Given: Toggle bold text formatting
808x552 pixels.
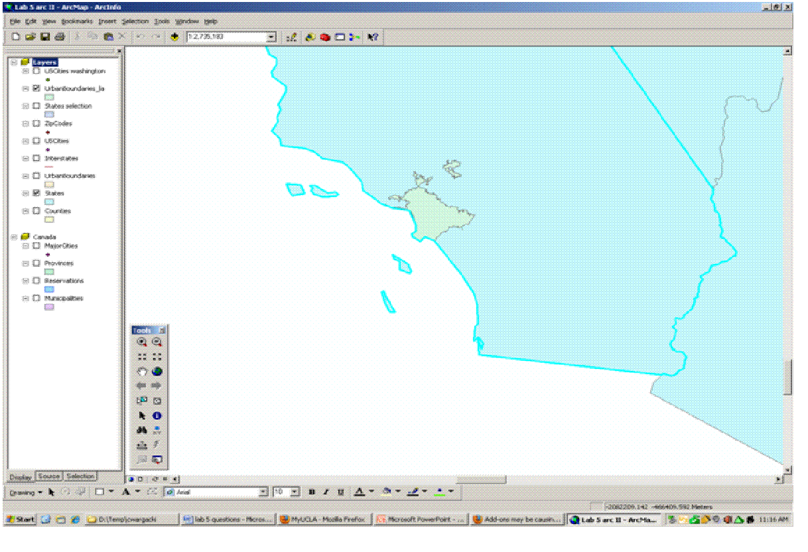Looking at the screenshot, I should pos(310,492).
